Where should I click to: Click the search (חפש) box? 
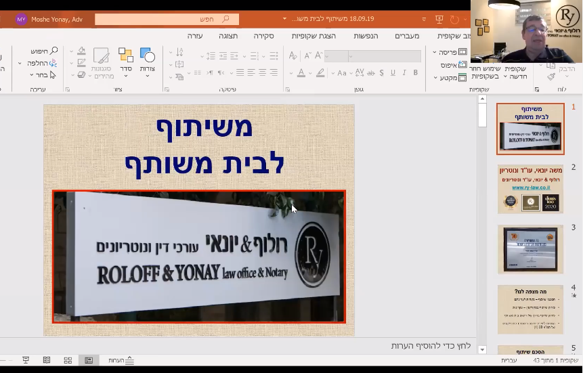(167, 19)
